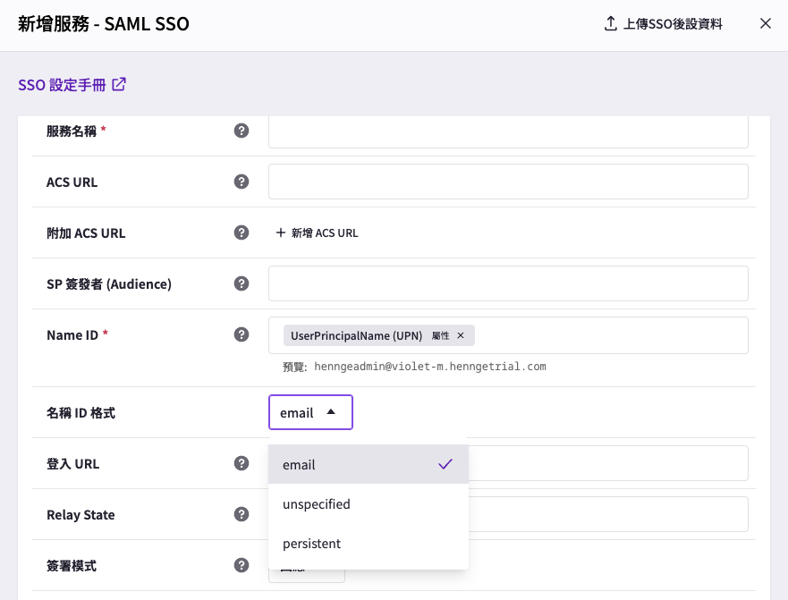
Task: Show help for 附加 ACS URL
Action: pyautogui.click(x=241, y=232)
